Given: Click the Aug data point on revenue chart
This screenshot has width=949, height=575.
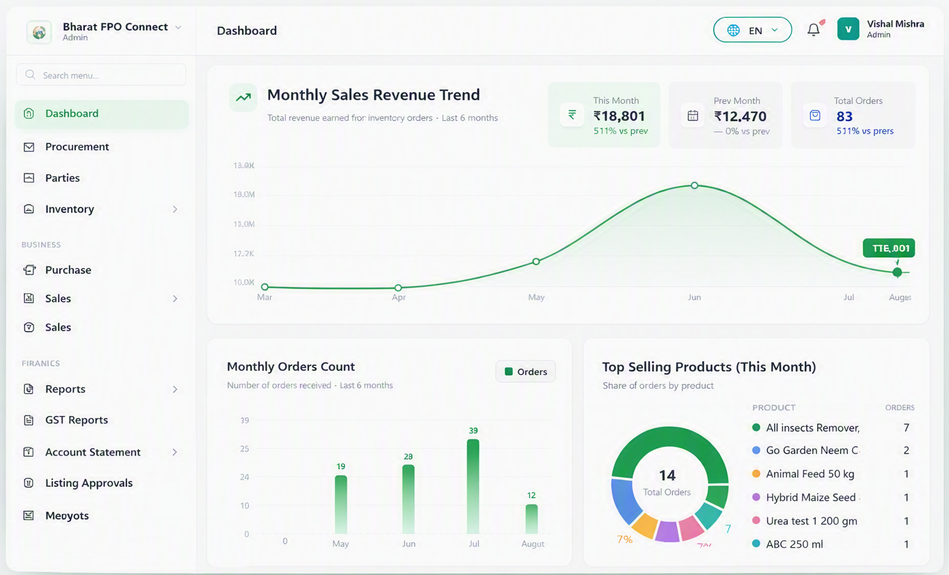Looking at the screenshot, I should tap(897, 272).
